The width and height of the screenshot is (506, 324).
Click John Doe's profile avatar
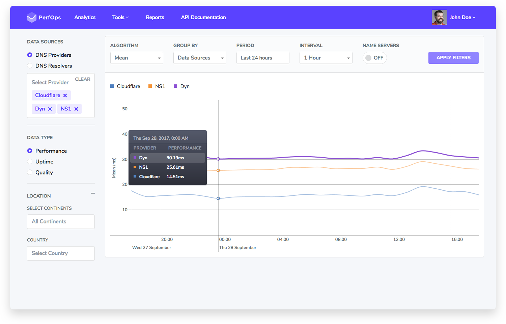[439, 17]
